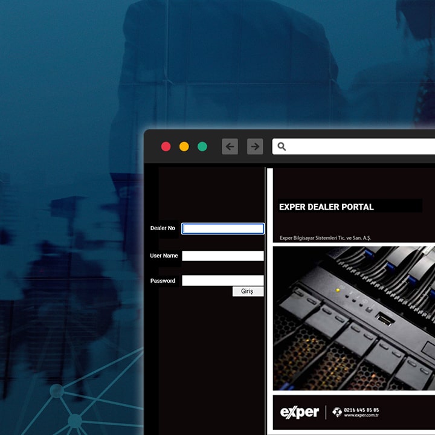The width and height of the screenshot is (435, 435).
Task: Click the Password label
Action: 163,281
